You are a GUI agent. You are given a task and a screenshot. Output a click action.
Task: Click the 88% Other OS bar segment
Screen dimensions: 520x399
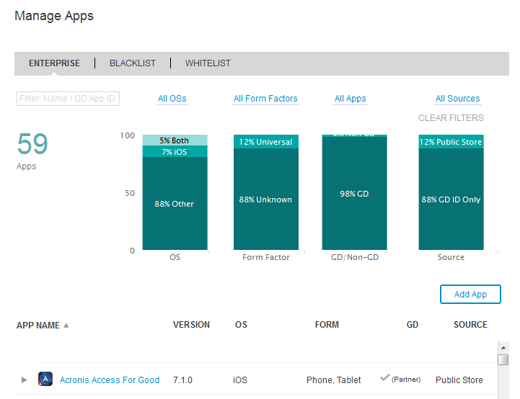pyautogui.click(x=175, y=204)
